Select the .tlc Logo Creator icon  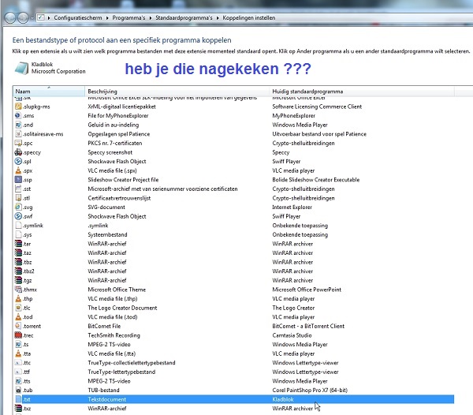18,308
